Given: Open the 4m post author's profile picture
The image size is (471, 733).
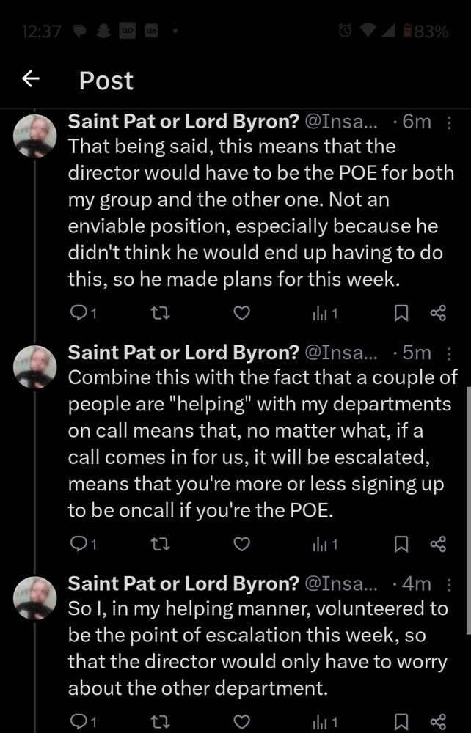Looking at the screenshot, I should [x=35, y=598].
